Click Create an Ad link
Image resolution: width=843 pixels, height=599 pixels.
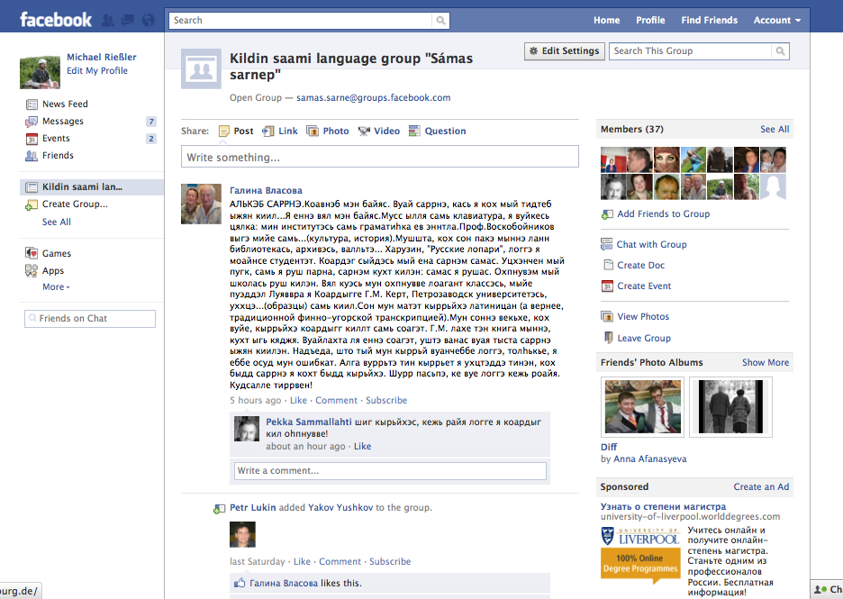(761, 486)
